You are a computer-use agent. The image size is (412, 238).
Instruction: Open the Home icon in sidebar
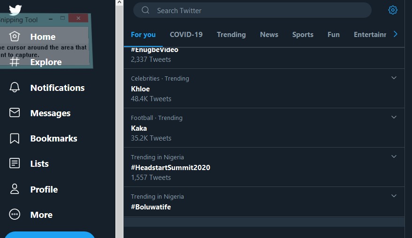(x=15, y=37)
